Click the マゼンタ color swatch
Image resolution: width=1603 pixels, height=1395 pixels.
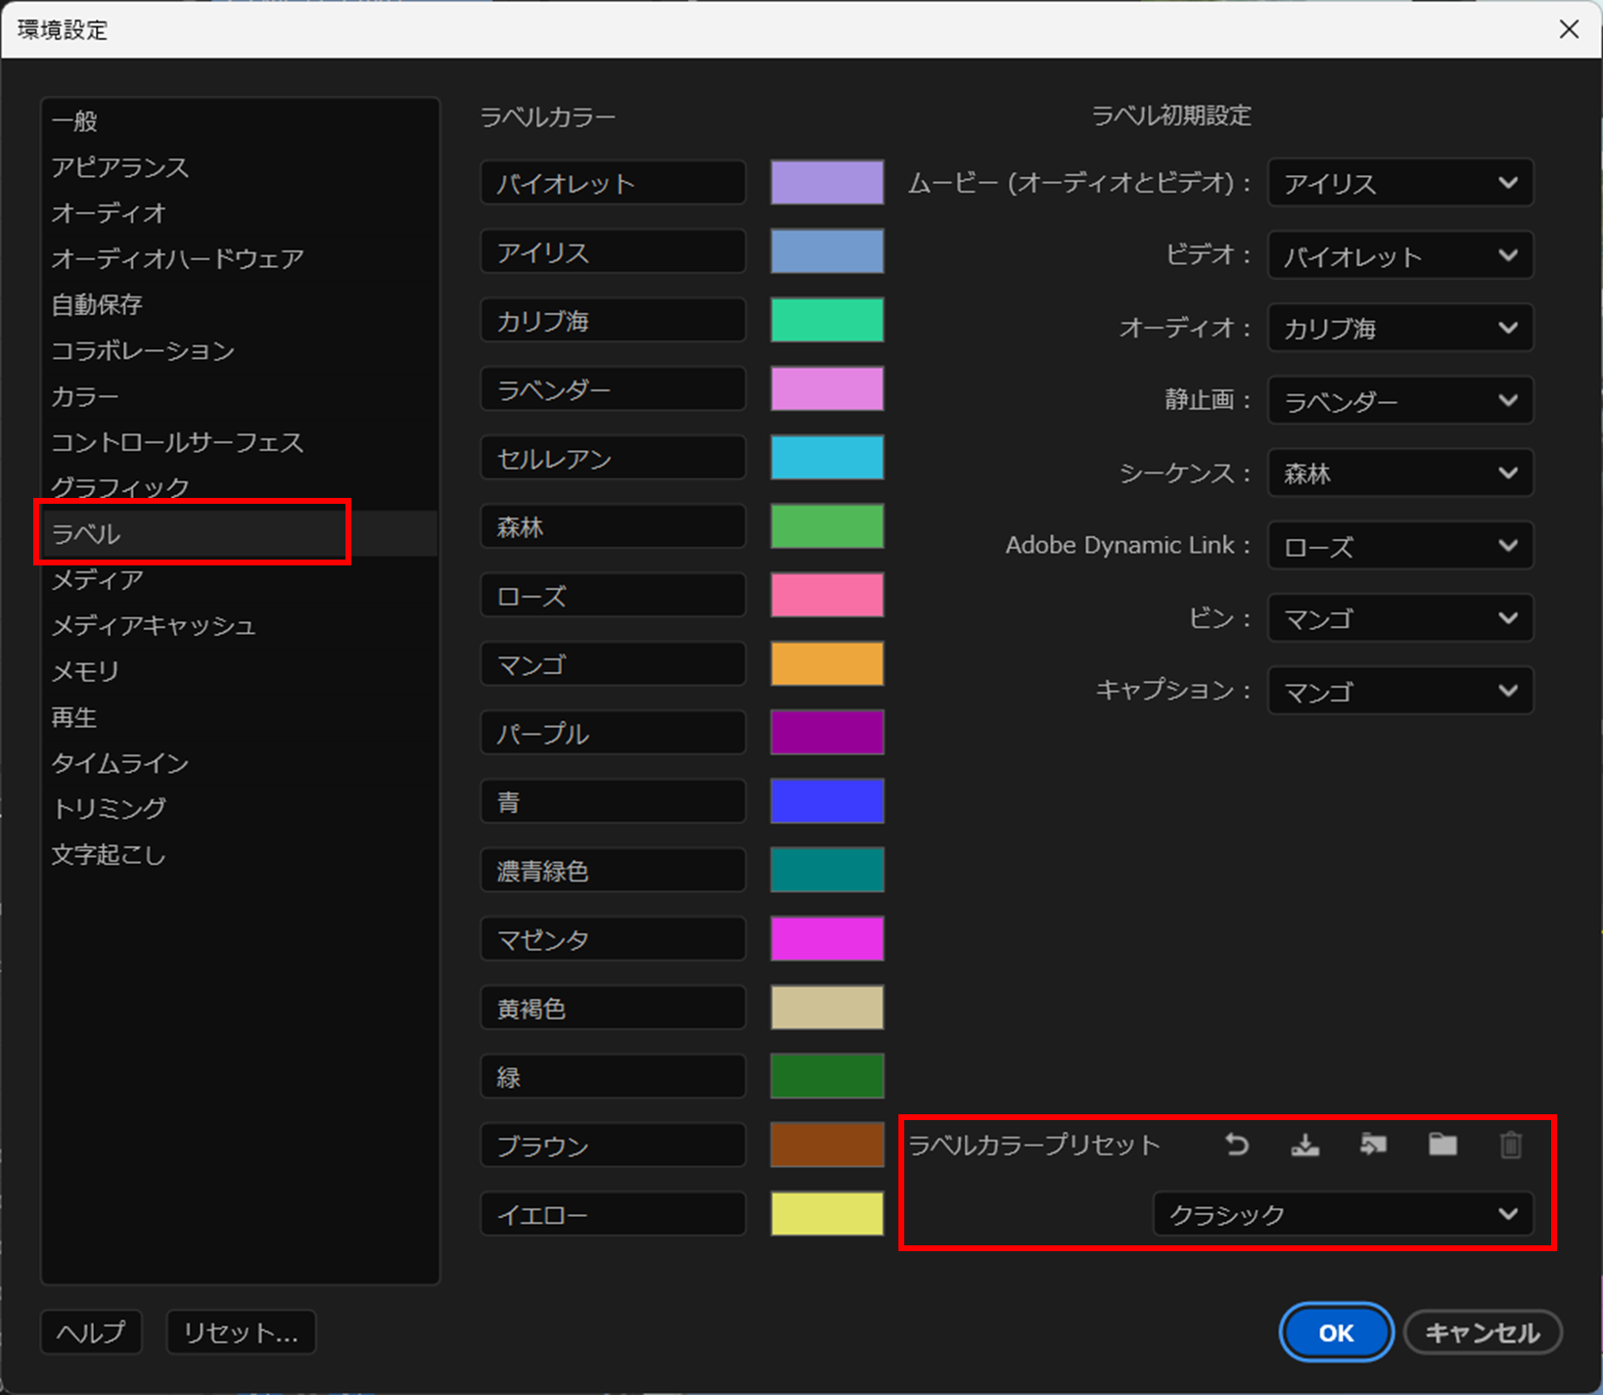click(x=826, y=938)
